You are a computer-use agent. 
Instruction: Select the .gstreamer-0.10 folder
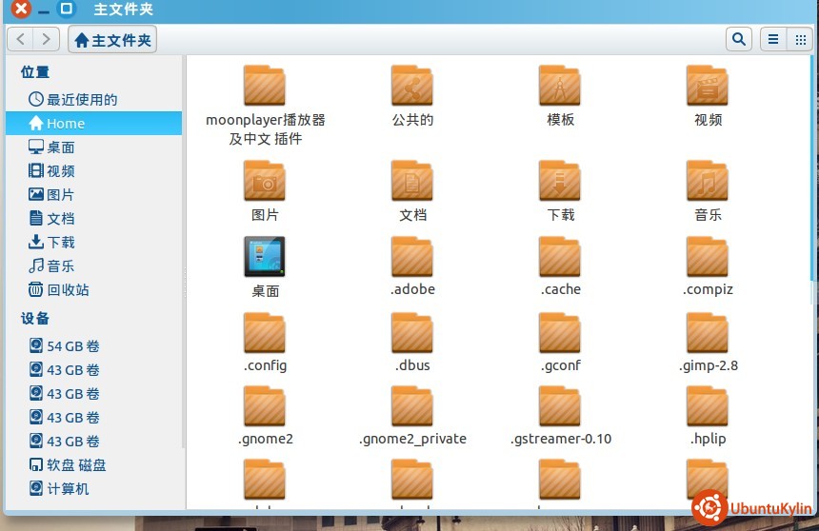(x=560, y=408)
